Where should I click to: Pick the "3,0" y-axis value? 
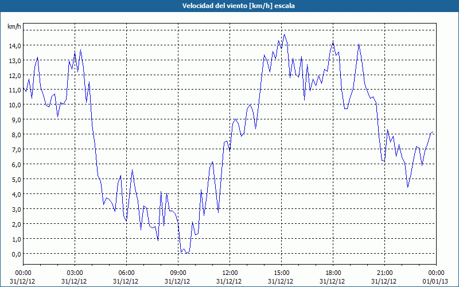(x=16, y=209)
